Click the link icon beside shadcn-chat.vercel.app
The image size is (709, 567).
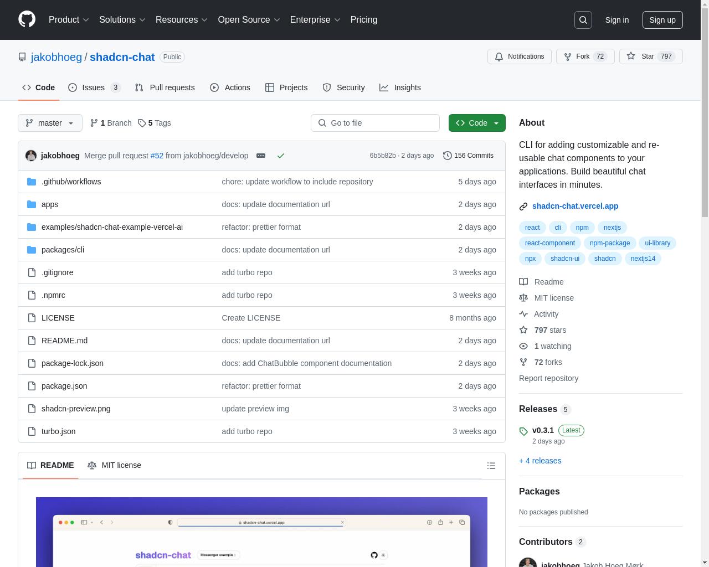[x=523, y=207]
